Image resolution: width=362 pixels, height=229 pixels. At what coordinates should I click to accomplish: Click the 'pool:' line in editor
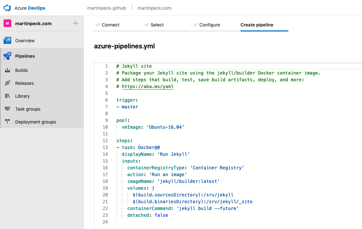(x=123, y=120)
